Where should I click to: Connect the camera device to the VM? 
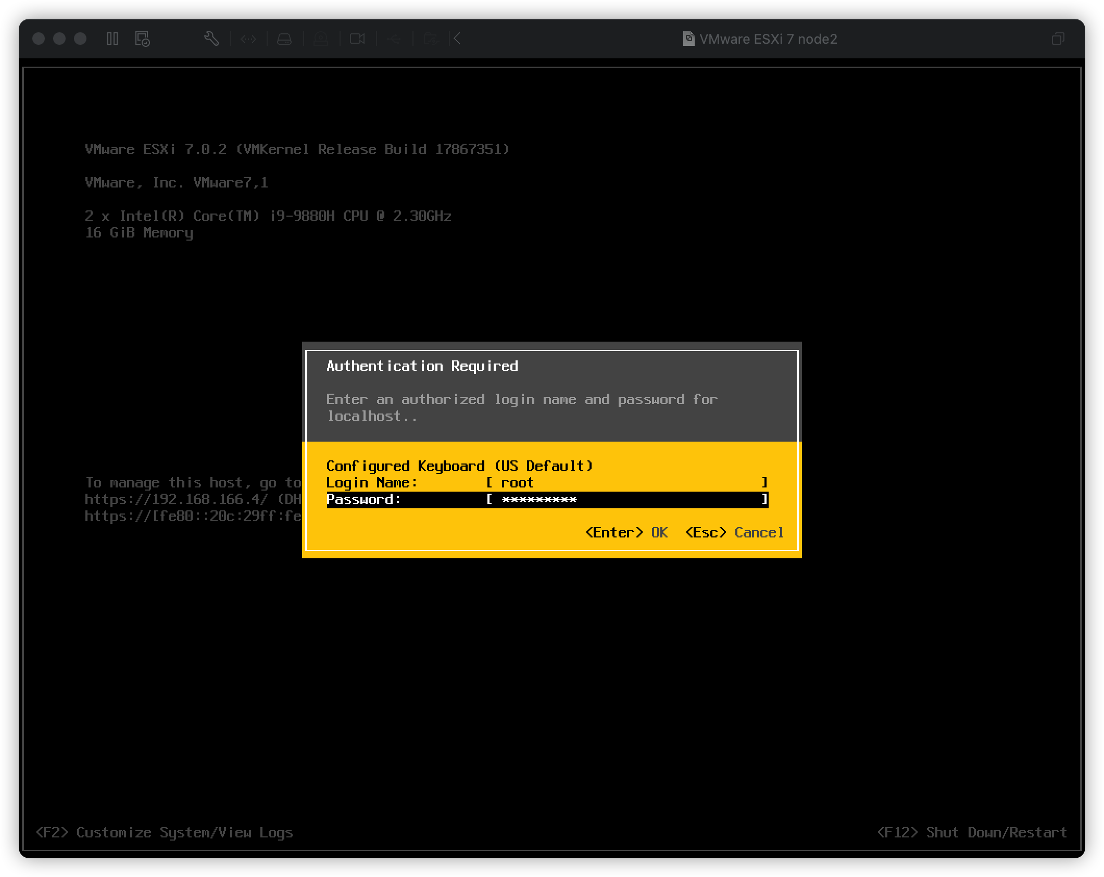(x=321, y=39)
